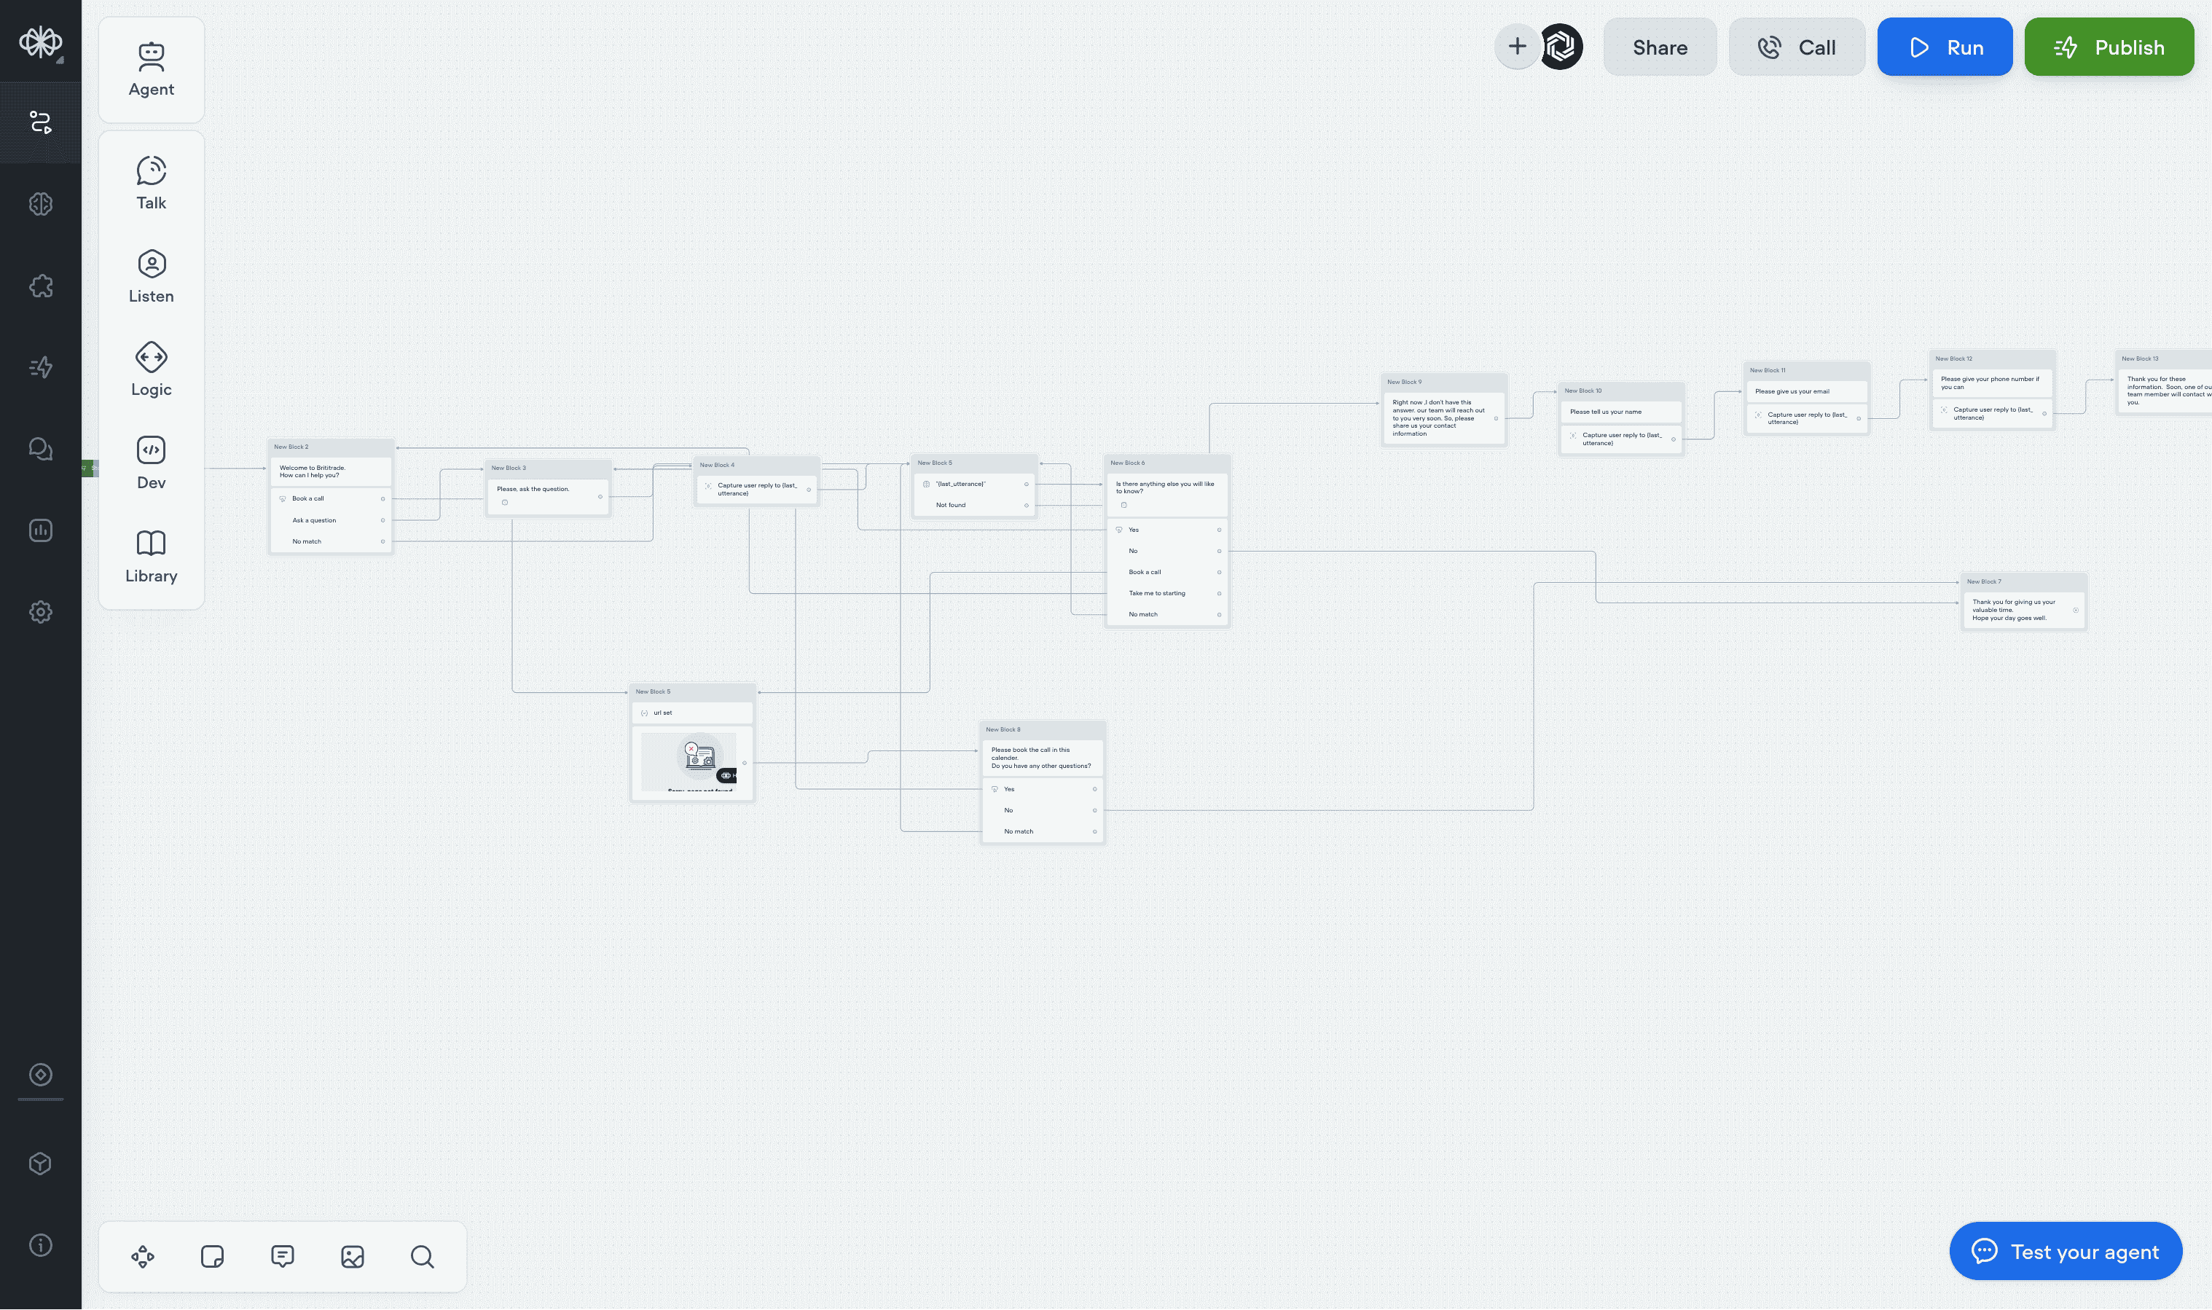Screen dimensions: 2212x1310
Task: Select the move canvas arrows tool
Action: coord(143,1256)
